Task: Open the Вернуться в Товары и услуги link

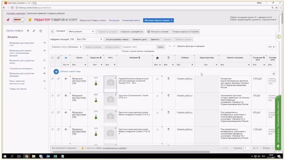Action: tap(93, 20)
